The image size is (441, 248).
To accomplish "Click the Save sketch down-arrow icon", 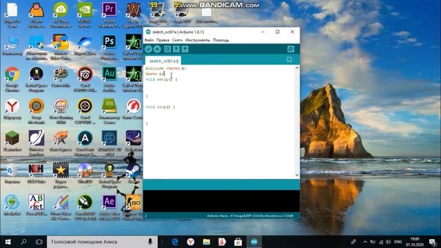I will [x=185, y=49].
